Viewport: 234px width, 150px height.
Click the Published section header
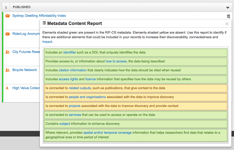[22, 7]
